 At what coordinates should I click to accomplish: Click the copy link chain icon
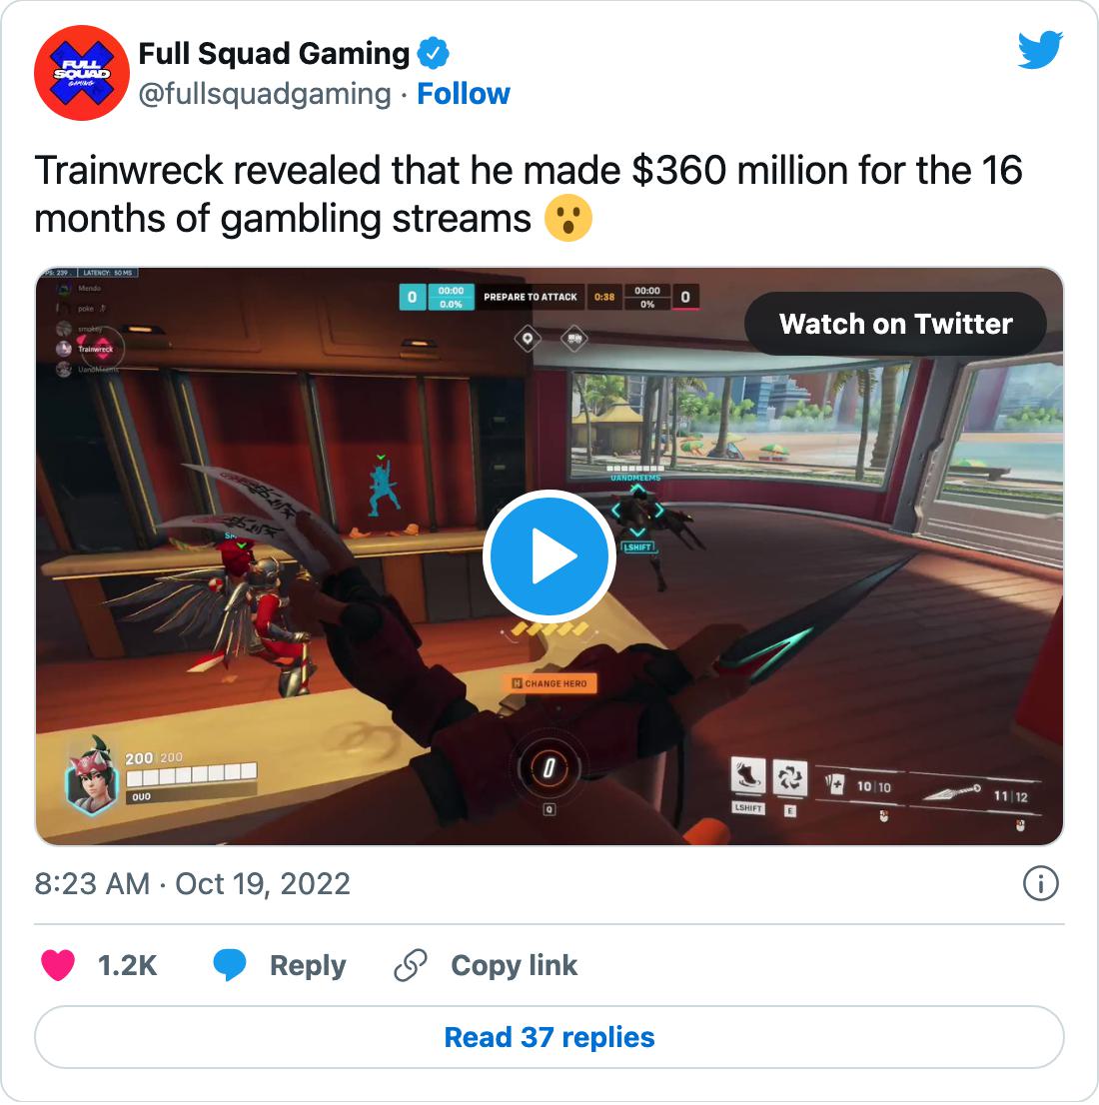(411, 965)
